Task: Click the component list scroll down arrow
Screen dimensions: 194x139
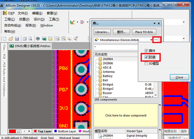Action: (156, 95)
